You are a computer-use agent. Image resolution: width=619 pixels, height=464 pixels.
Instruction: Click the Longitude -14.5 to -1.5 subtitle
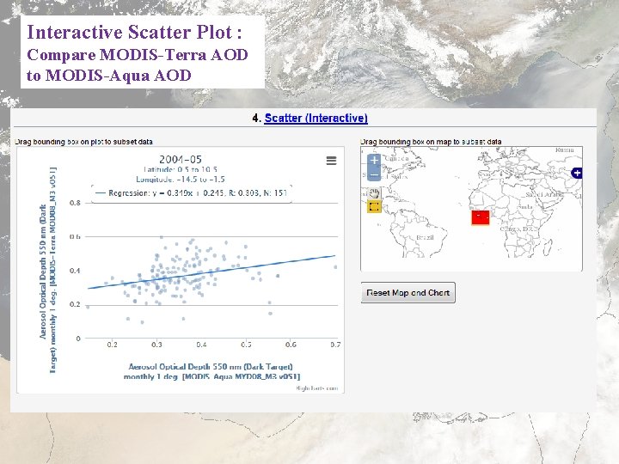click(181, 180)
